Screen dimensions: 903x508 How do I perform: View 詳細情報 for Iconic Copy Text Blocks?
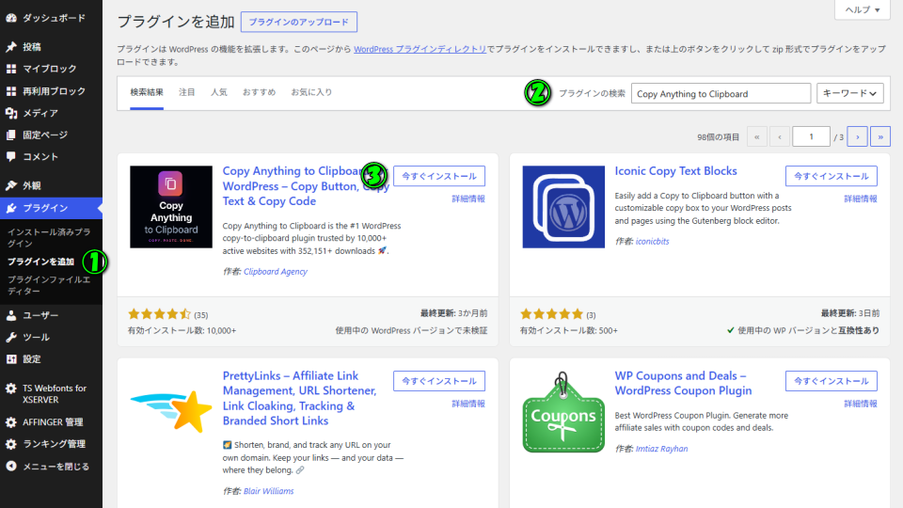click(861, 198)
